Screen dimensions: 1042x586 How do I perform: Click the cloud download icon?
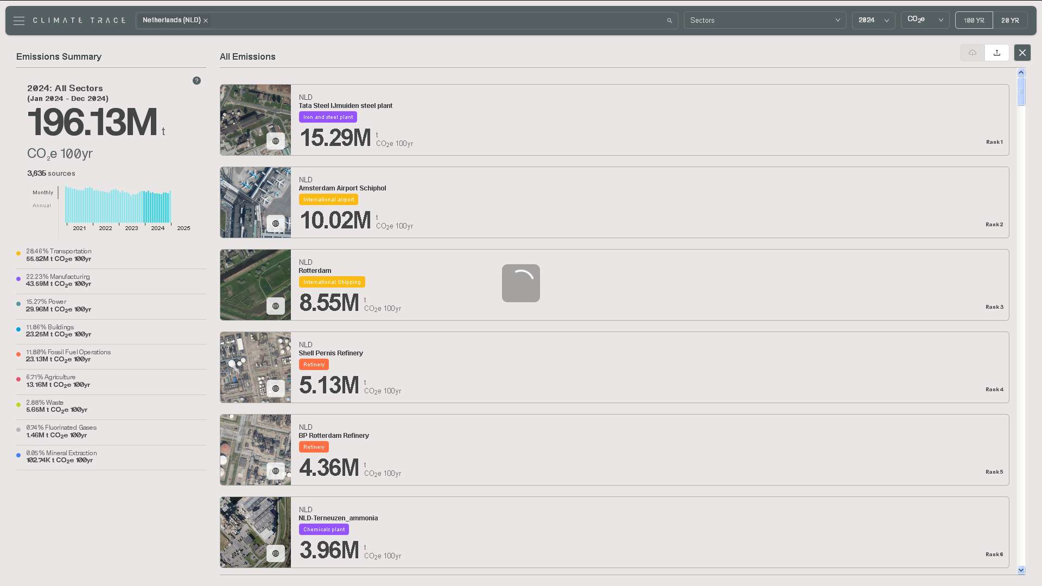[972, 53]
